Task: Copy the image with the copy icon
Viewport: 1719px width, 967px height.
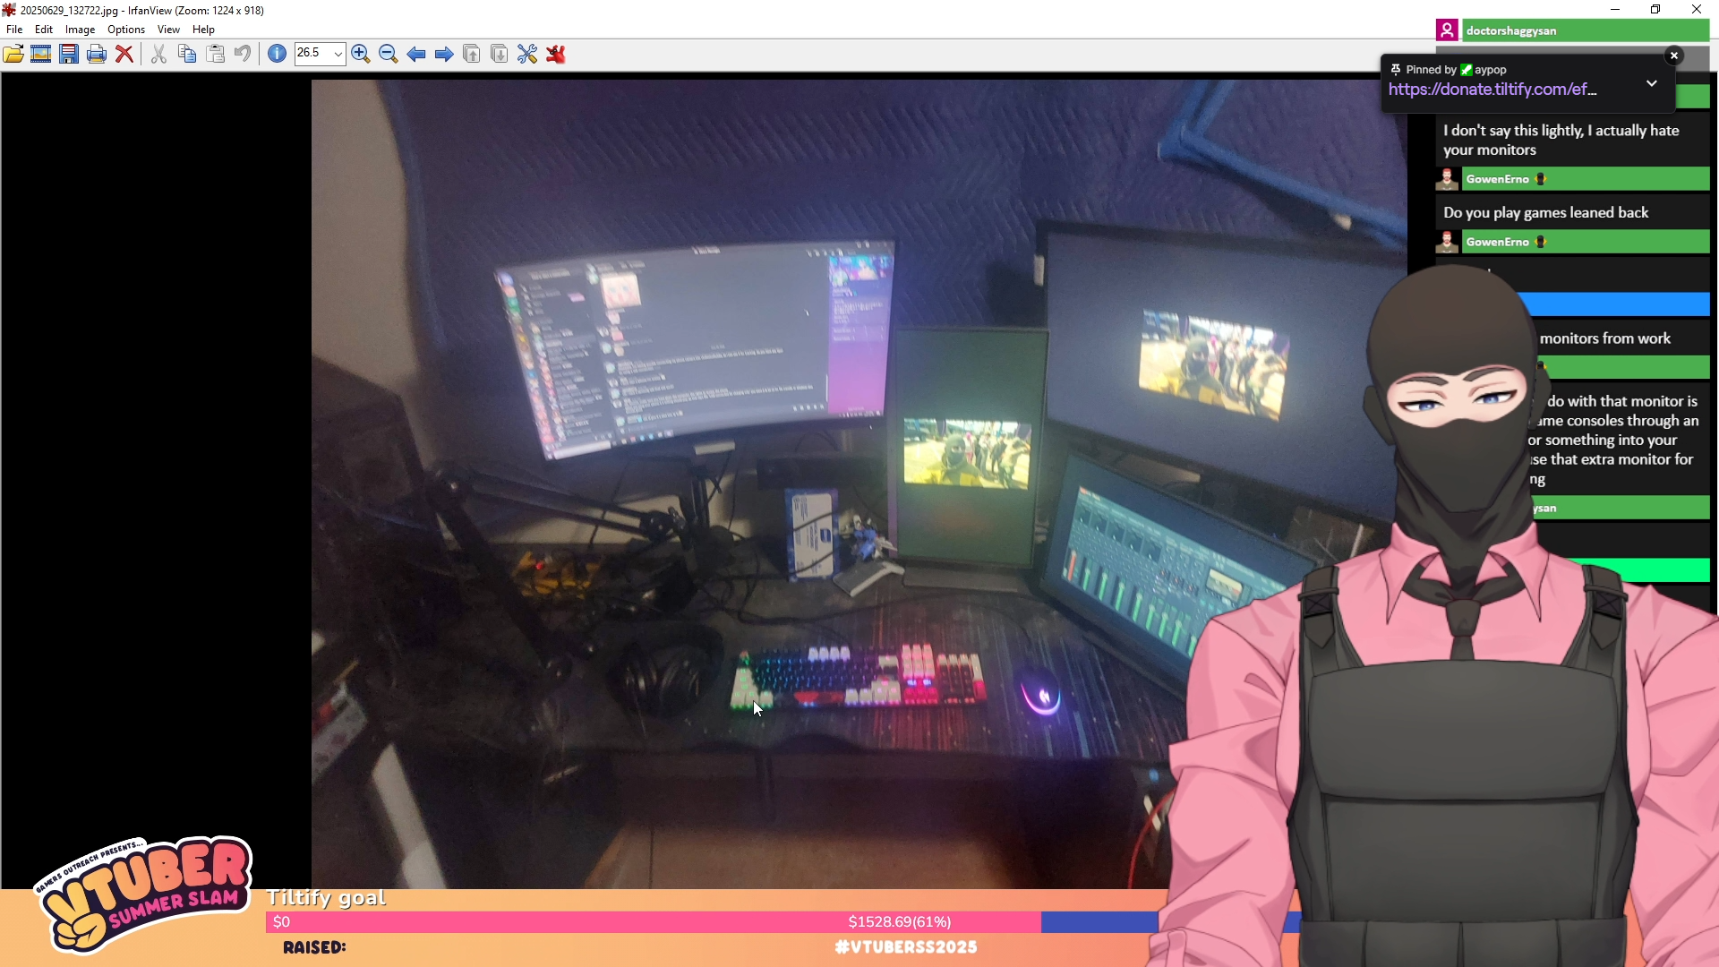Action: click(187, 54)
